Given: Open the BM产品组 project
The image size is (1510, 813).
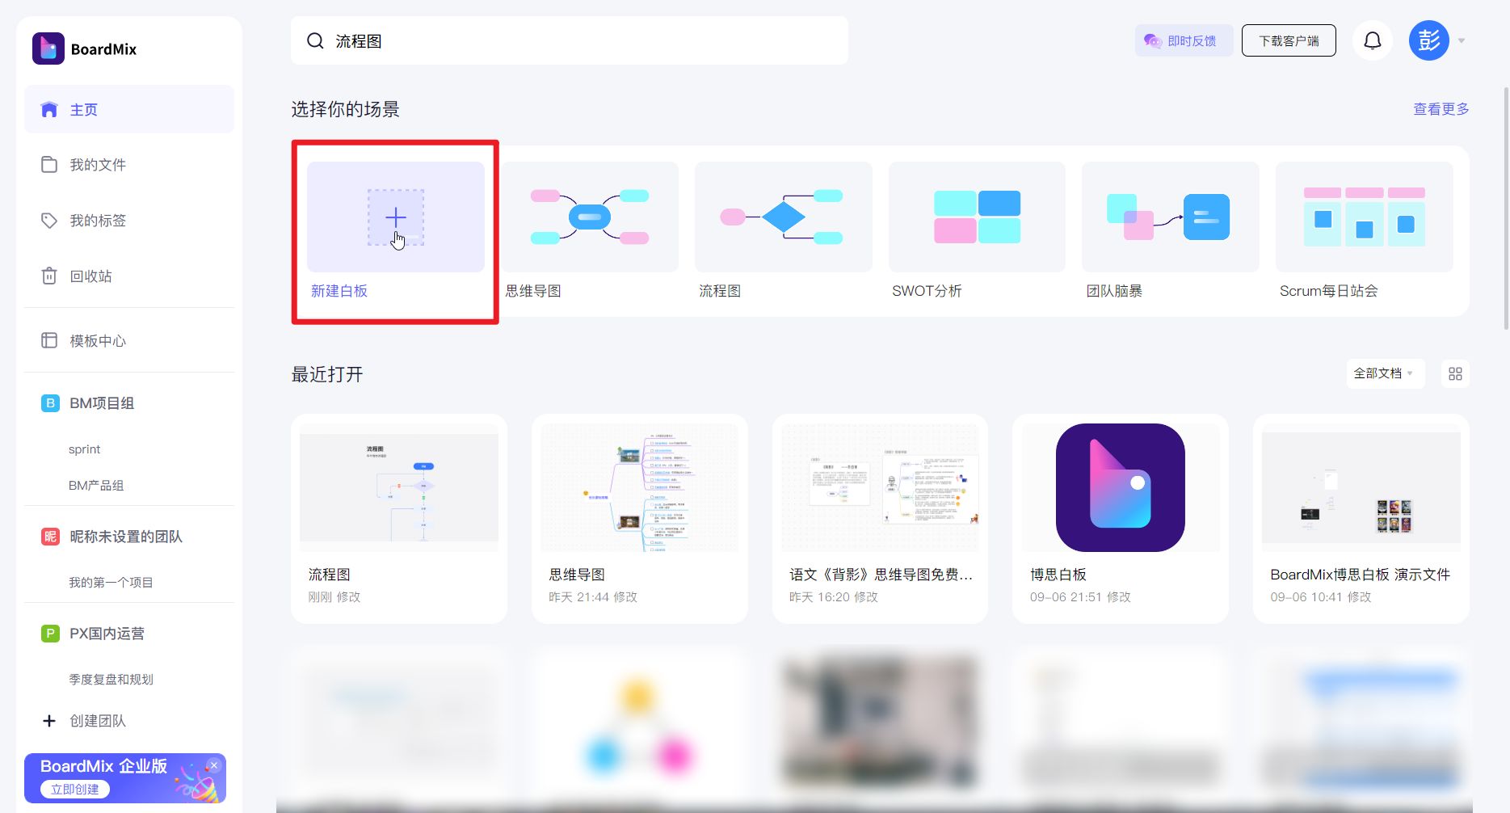Looking at the screenshot, I should click(96, 485).
